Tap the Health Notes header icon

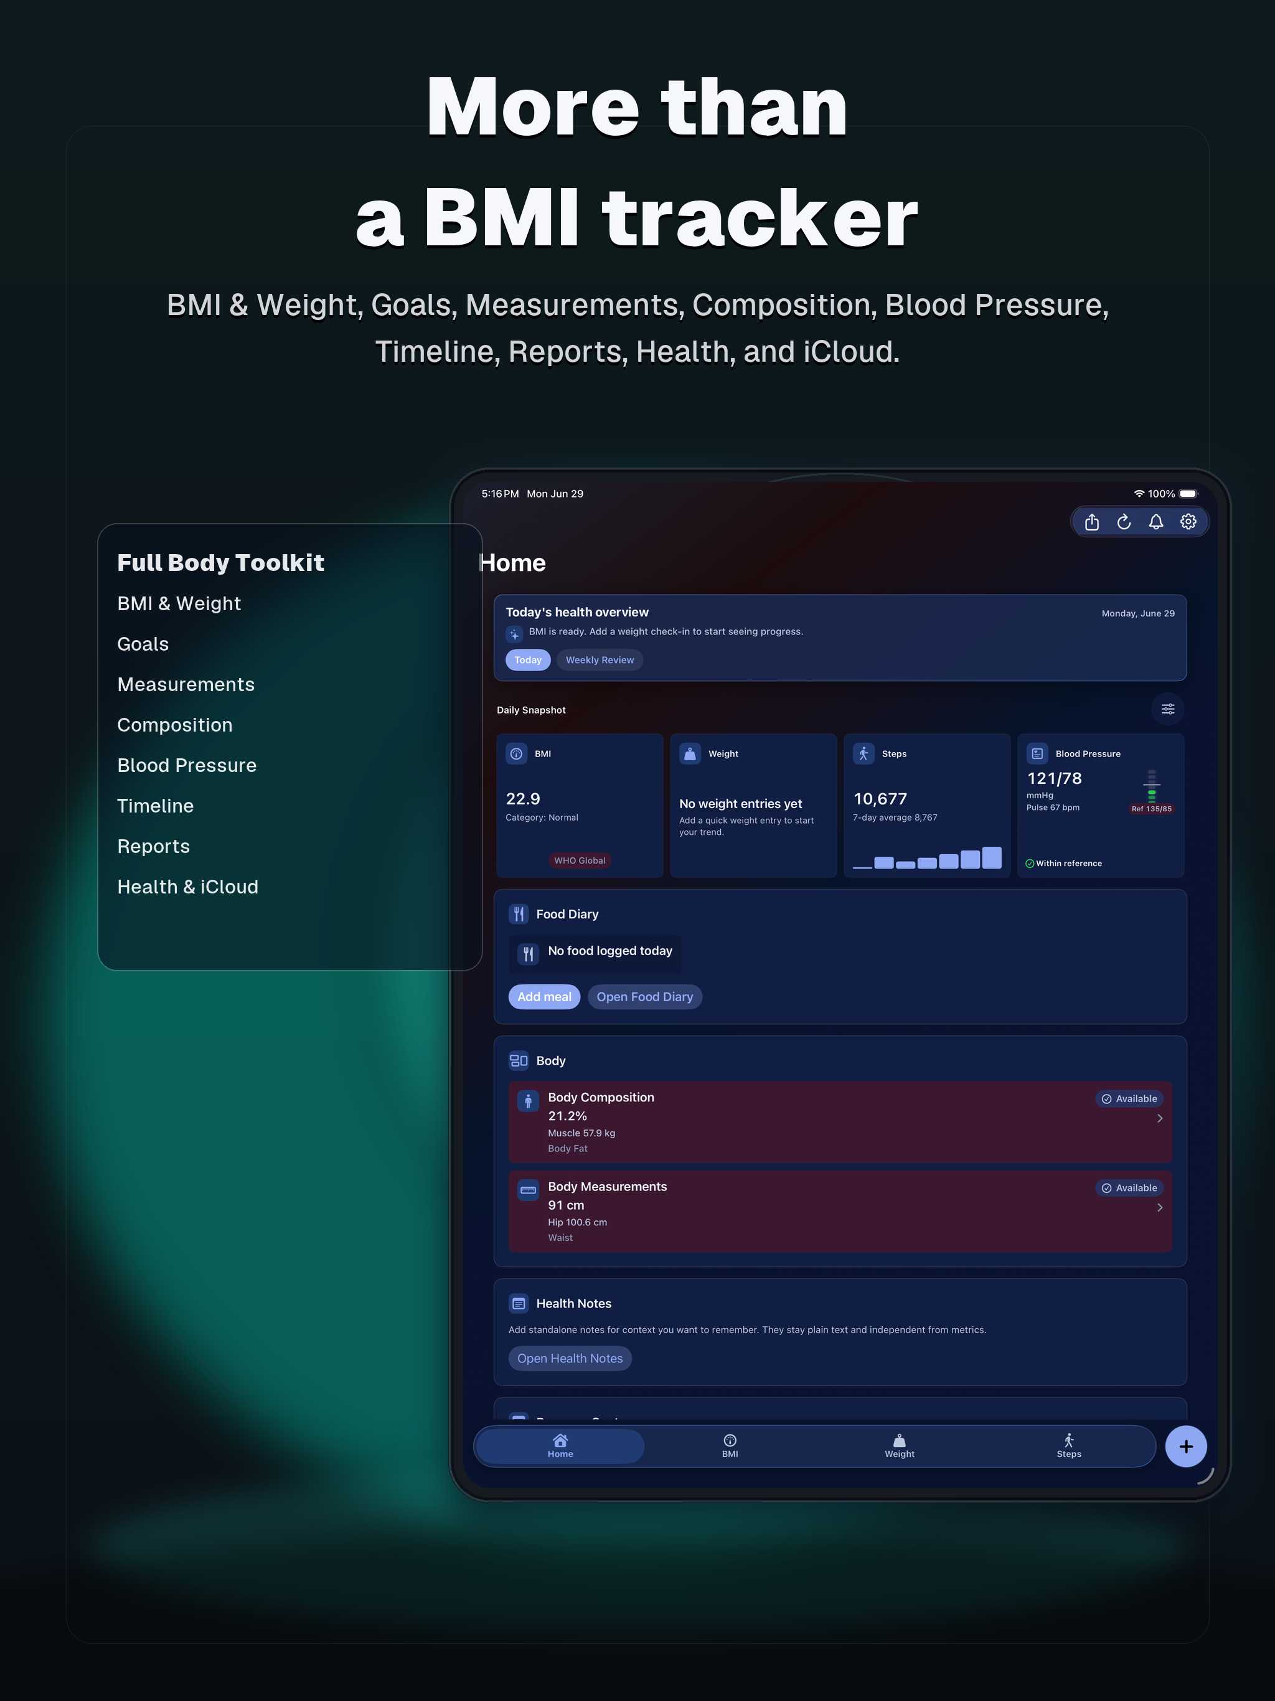(x=519, y=1303)
